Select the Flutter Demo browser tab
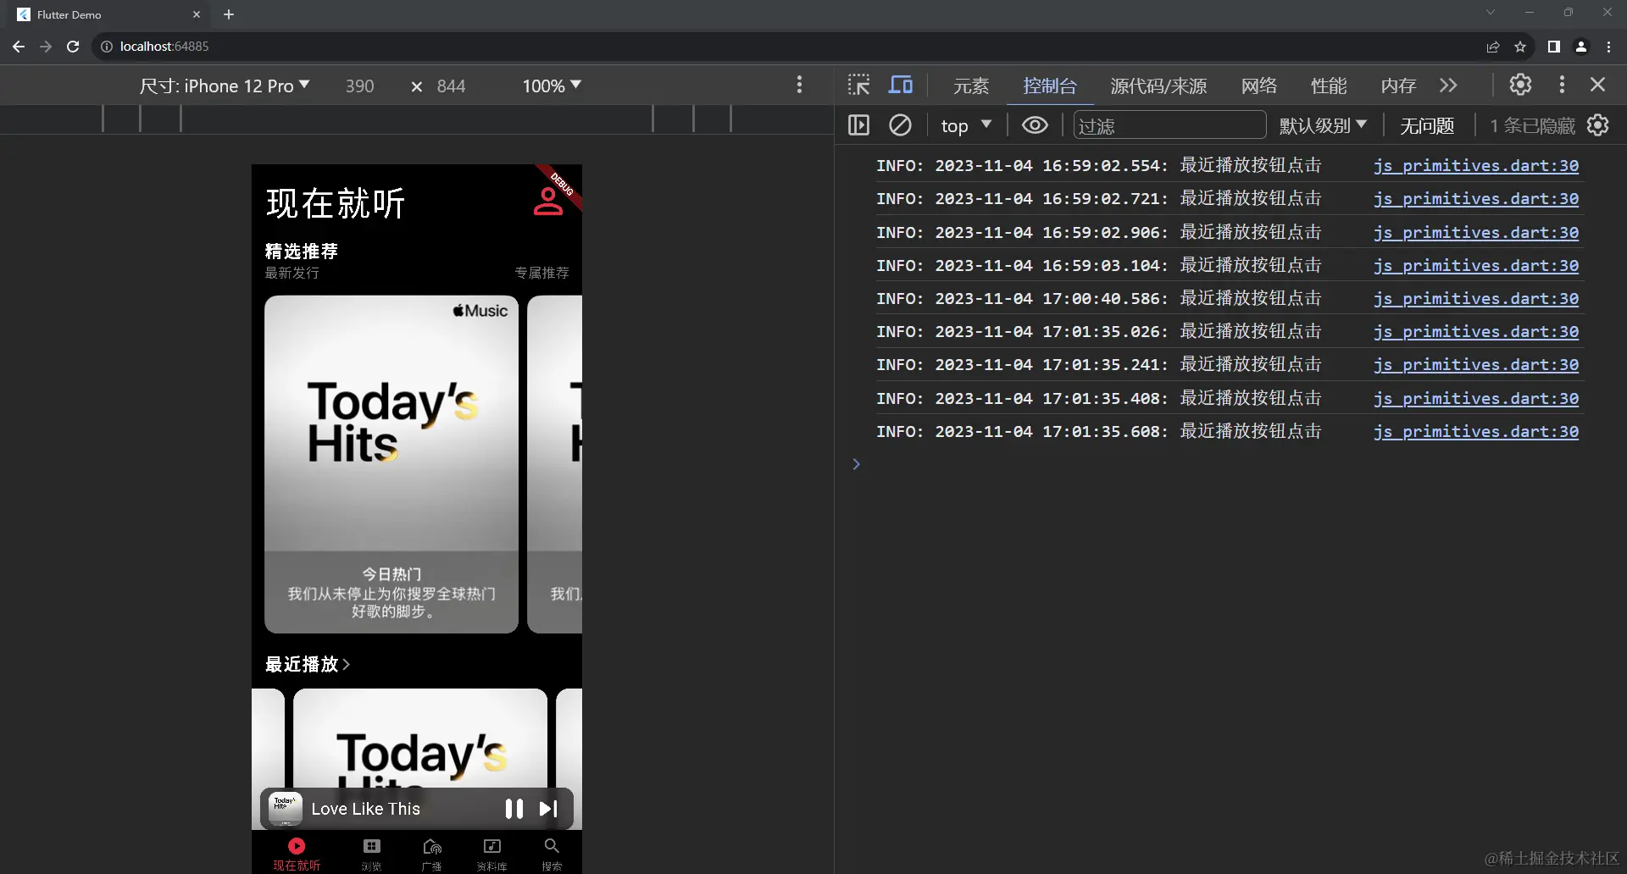This screenshot has width=1627, height=874. [x=108, y=14]
